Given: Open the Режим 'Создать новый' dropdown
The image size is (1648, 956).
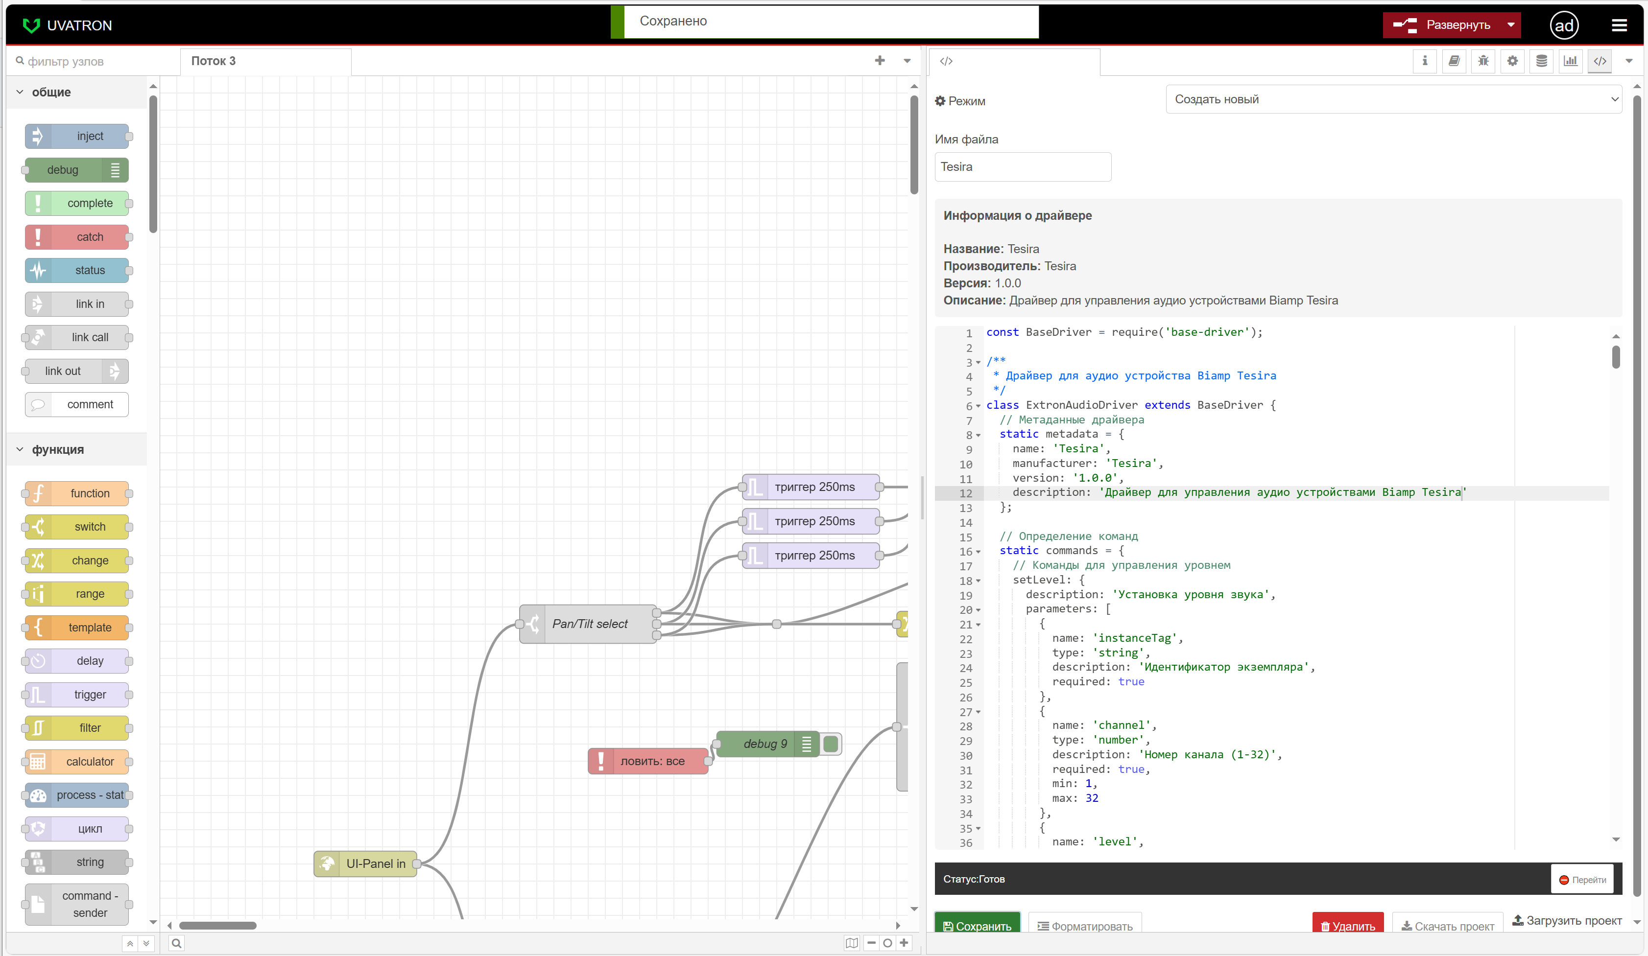Looking at the screenshot, I should 1393,99.
